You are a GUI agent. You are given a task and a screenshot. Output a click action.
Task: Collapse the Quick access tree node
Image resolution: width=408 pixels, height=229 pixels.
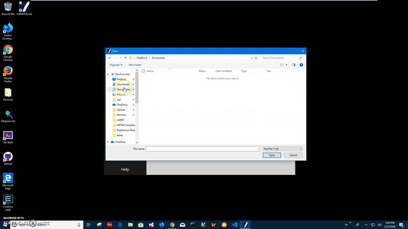[x=108, y=74]
